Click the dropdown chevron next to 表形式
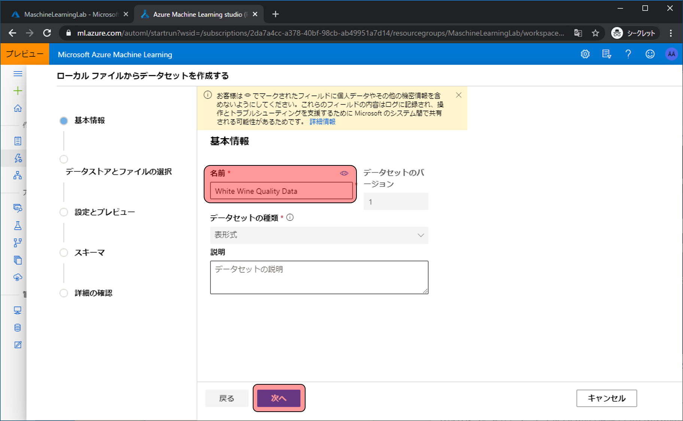Image resolution: width=683 pixels, height=421 pixels. pos(421,235)
